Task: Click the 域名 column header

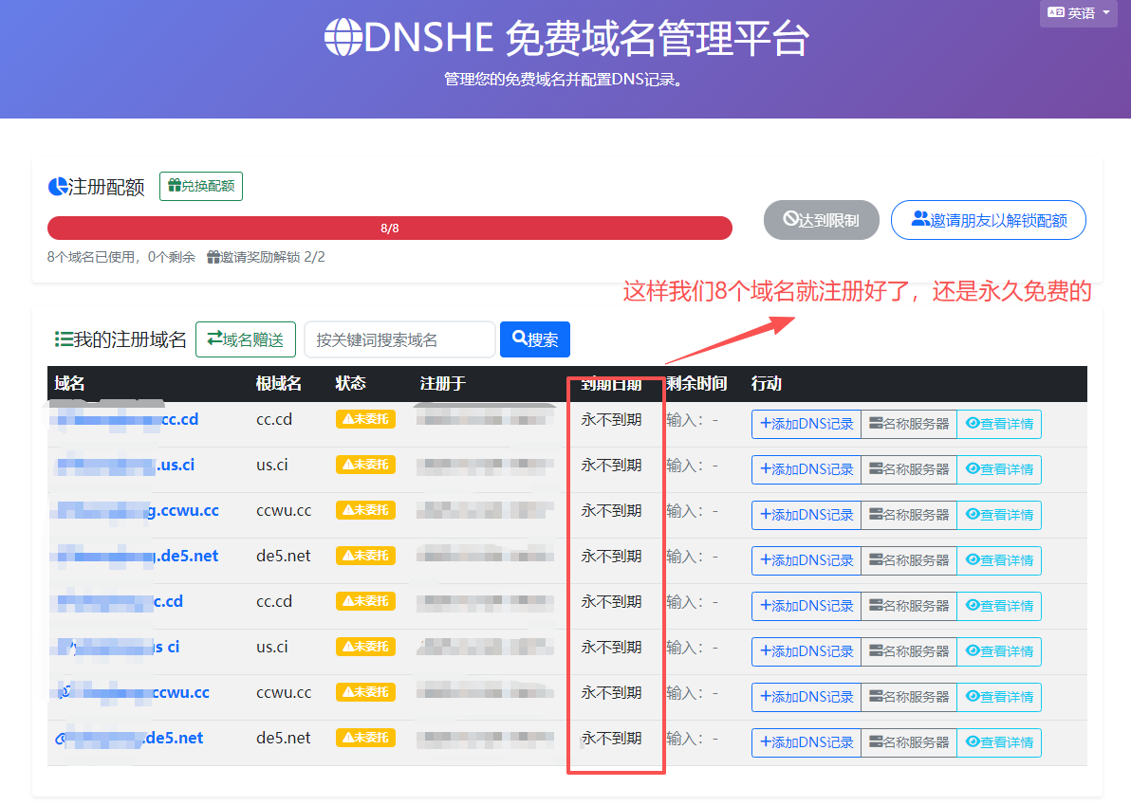Action: coord(69,383)
